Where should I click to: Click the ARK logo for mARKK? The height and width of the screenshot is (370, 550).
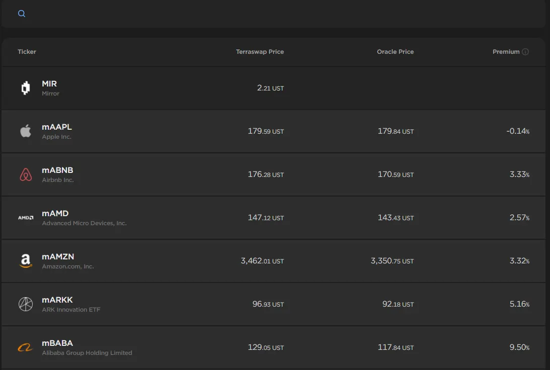coord(26,304)
